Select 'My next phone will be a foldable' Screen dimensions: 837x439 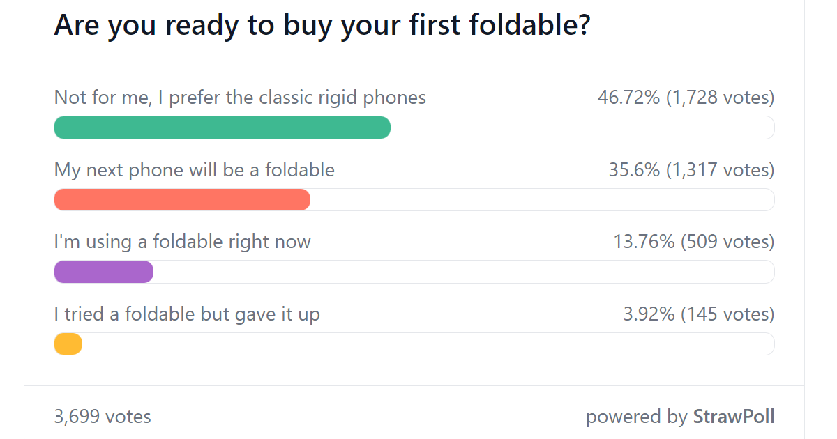pos(195,170)
